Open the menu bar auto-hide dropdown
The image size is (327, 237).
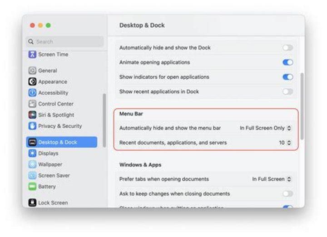tap(266, 128)
